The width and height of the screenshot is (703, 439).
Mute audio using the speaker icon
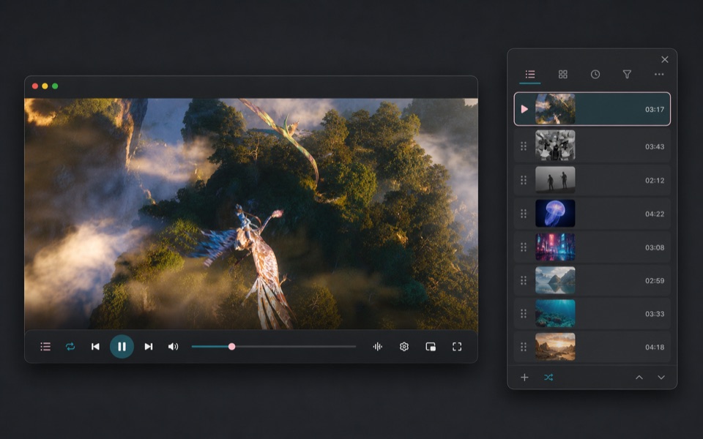click(173, 346)
